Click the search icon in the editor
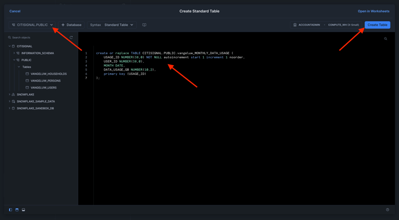The width and height of the screenshot is (399, 220). pos(386,39)
